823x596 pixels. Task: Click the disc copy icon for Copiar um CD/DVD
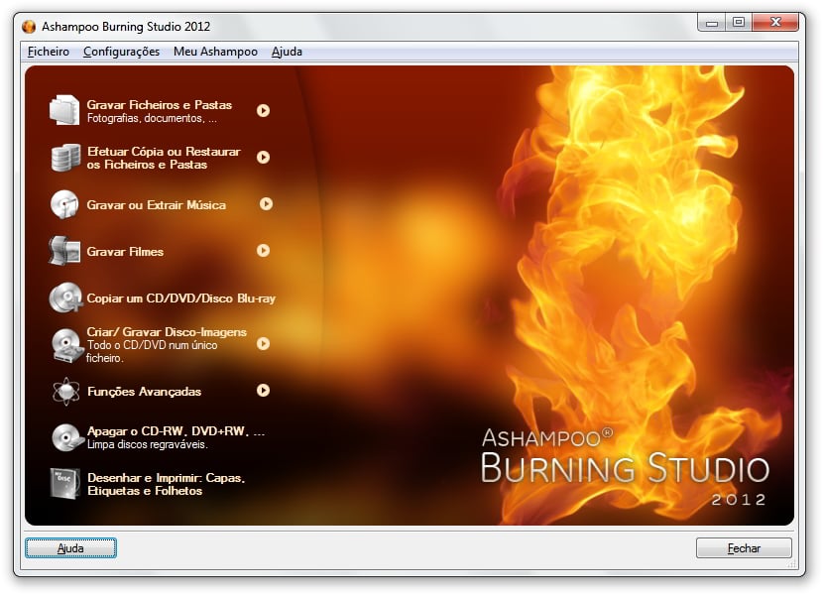point(65,298)
